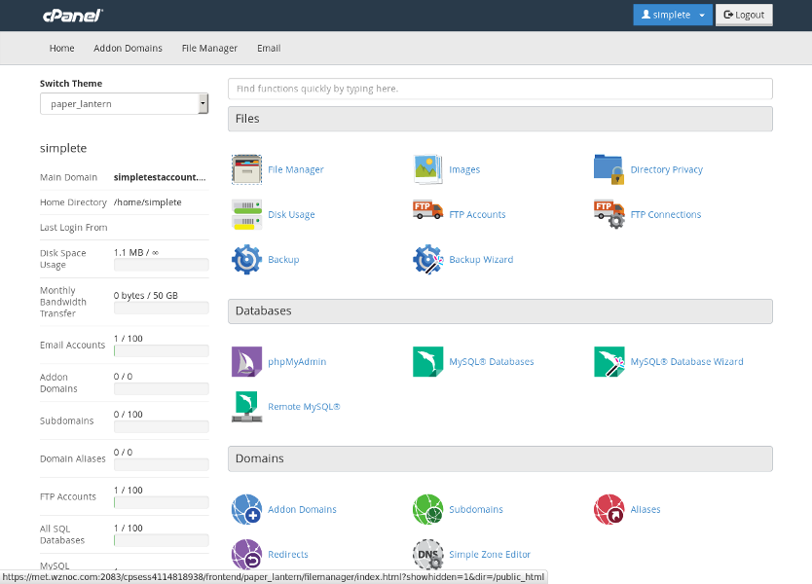Open the MySQL Database Wizard icon
This screenshot has width=812, height=584.
[609, 361]
